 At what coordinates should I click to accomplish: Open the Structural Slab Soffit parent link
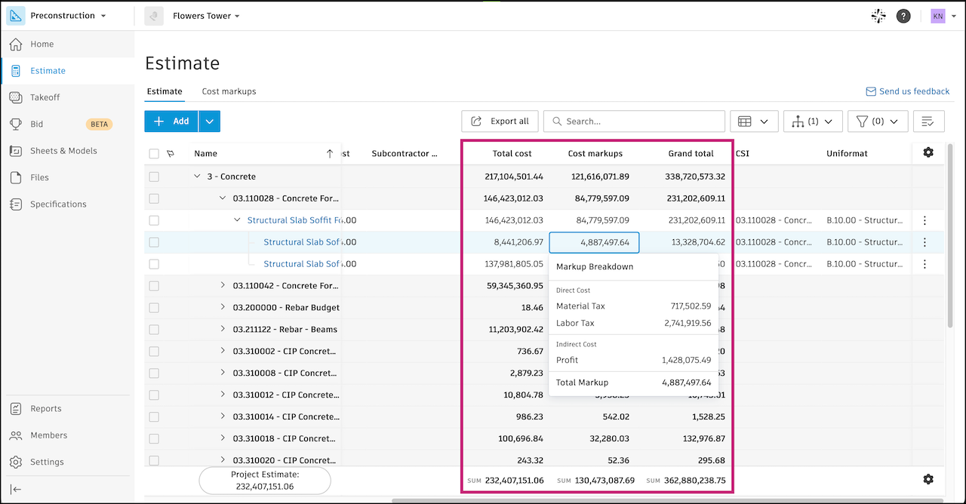tap(295, 221)
